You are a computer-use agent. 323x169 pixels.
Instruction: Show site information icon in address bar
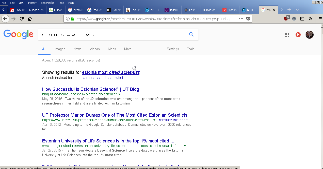[x=68, y=19]
